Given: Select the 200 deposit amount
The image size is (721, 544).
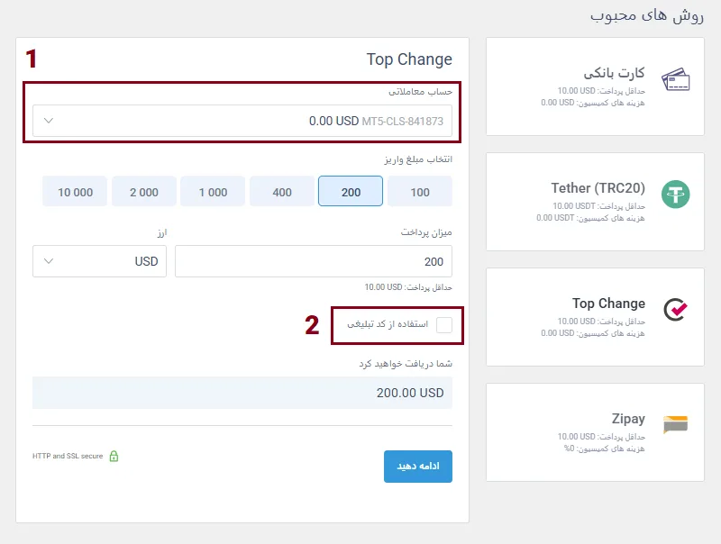Looking at the screenshot, I should (x=351, y=191).
